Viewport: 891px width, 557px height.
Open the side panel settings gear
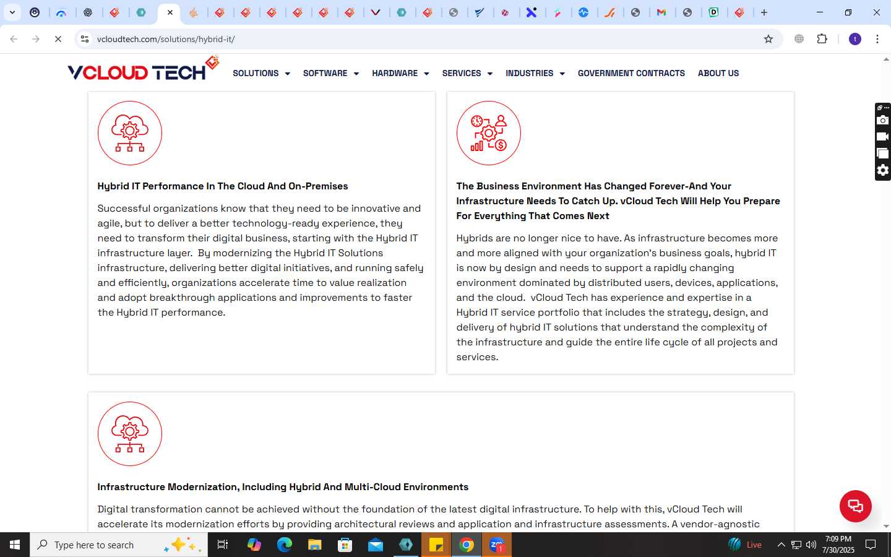tap(883, 170)
